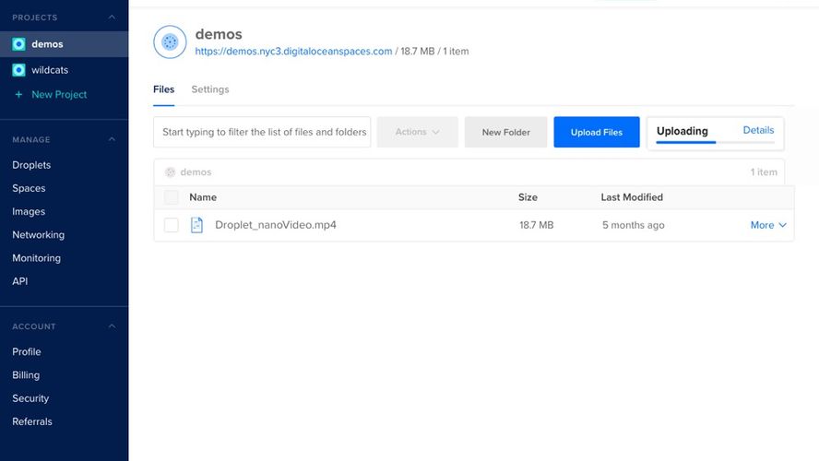This screenshot has width=819, height=461.
Task: Open Spaces in the sidebar
Action: pyautogui.click(x=29, y=188)
